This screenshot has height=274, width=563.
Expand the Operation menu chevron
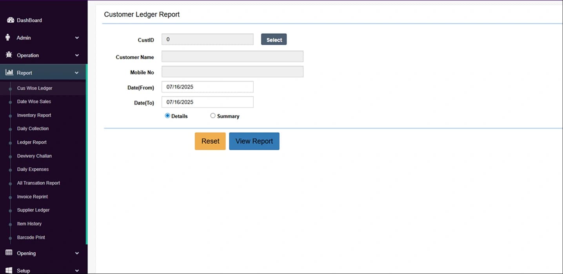[x=77, y=56]
